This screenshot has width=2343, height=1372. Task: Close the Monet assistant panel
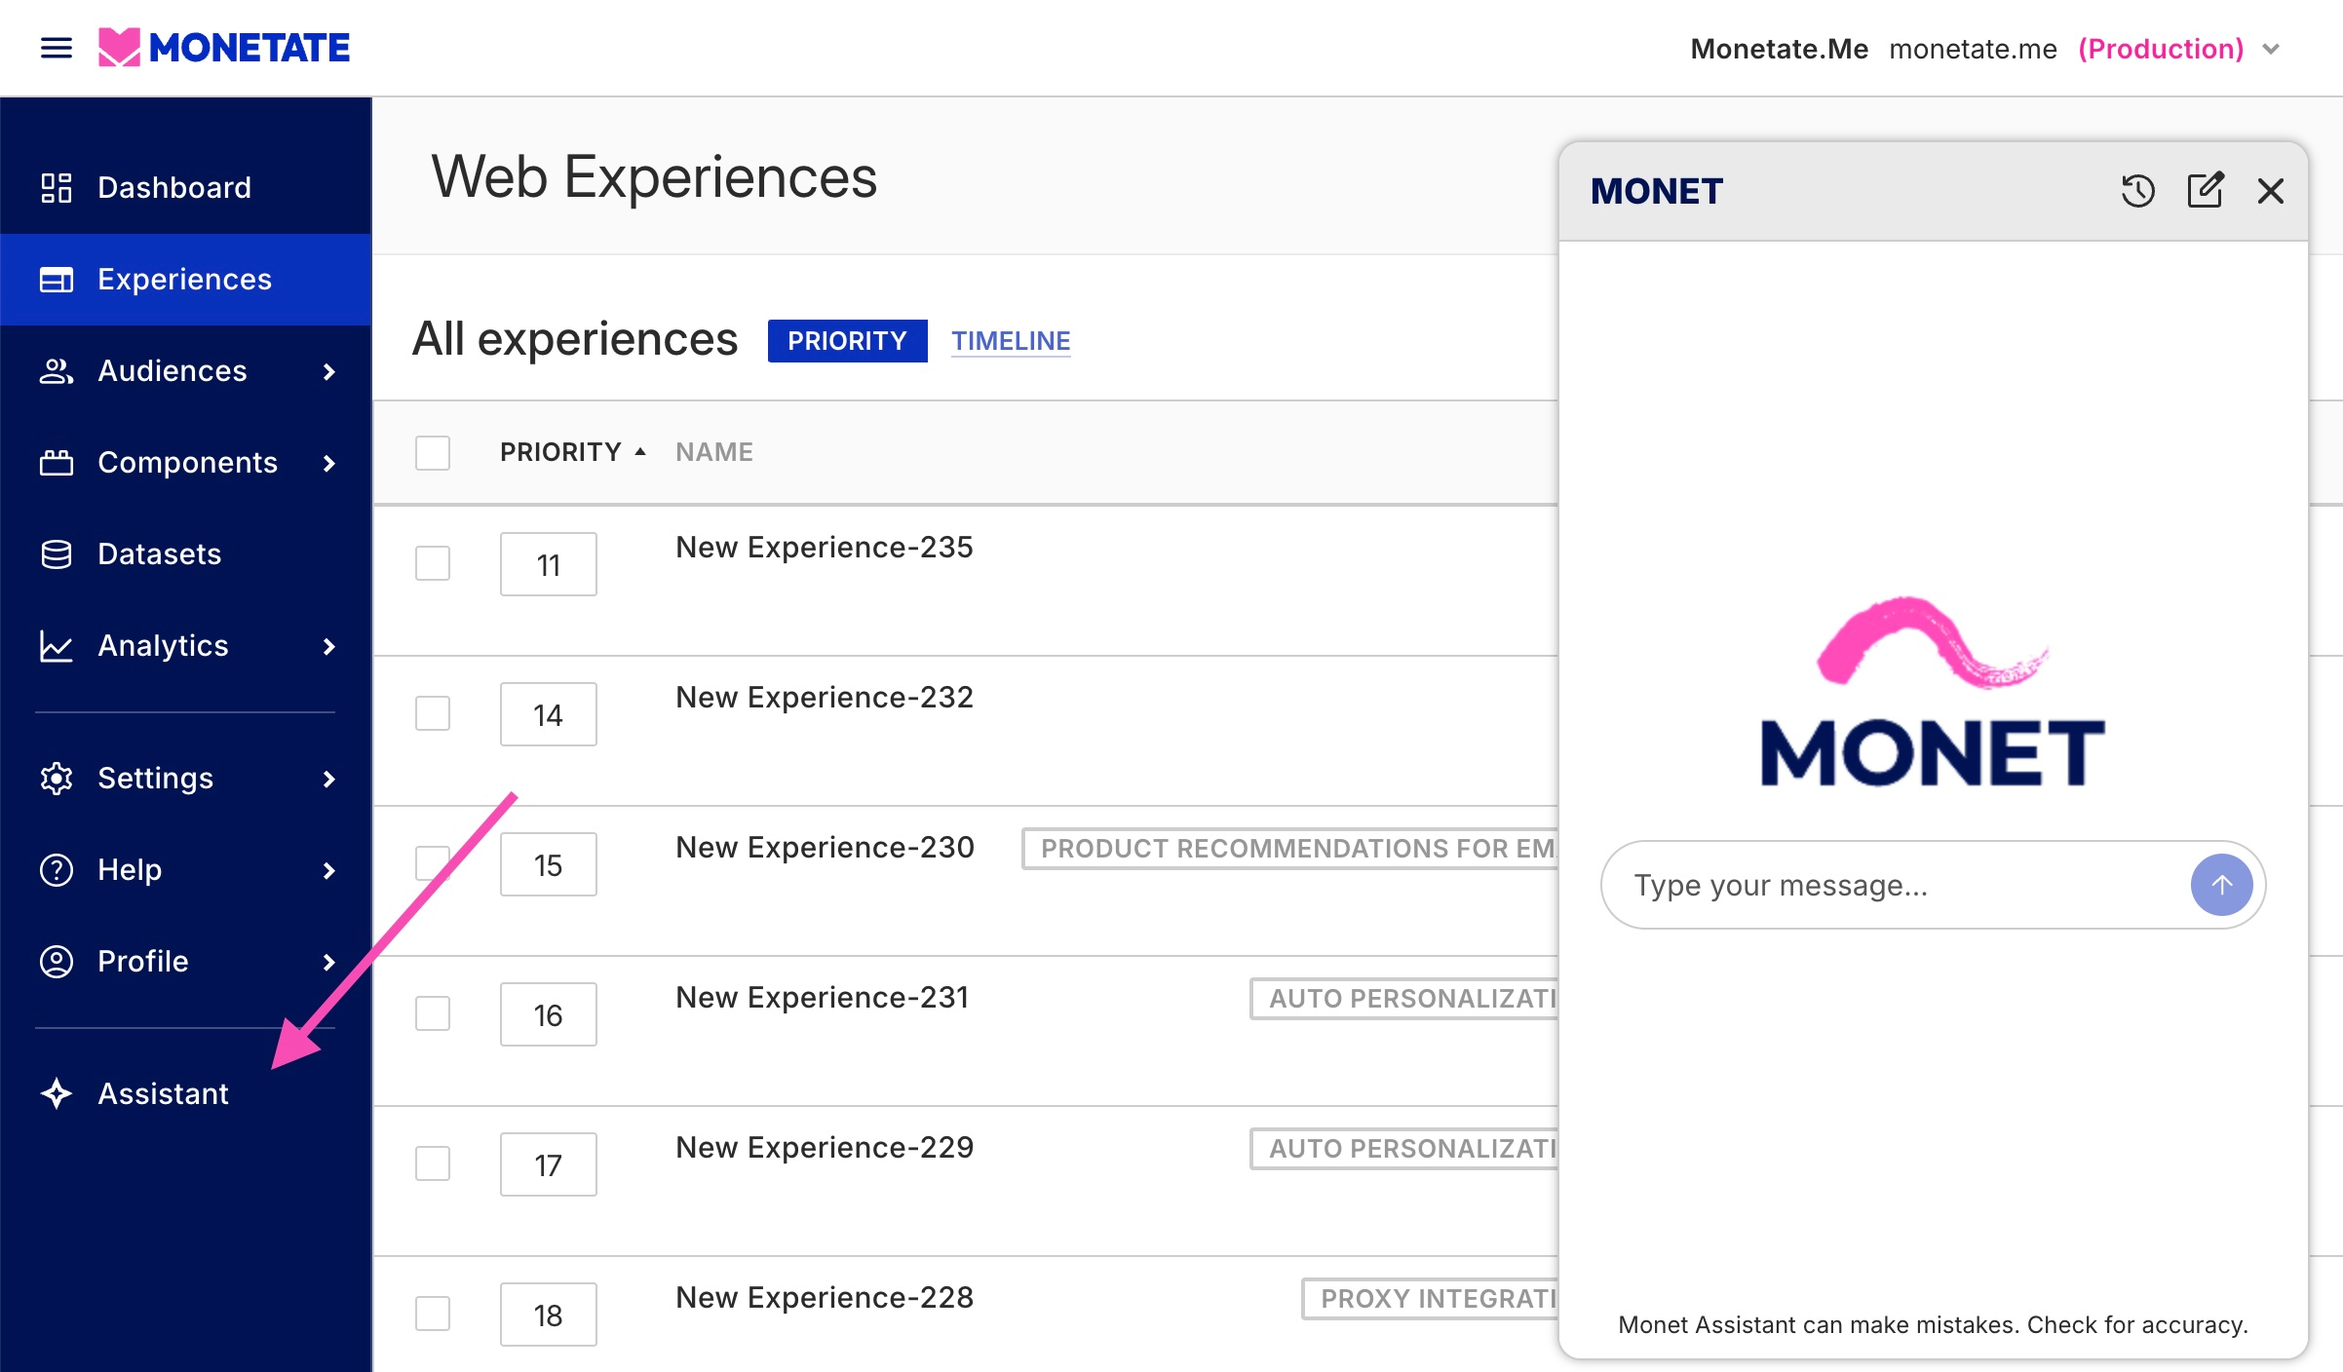point(2270,191)
